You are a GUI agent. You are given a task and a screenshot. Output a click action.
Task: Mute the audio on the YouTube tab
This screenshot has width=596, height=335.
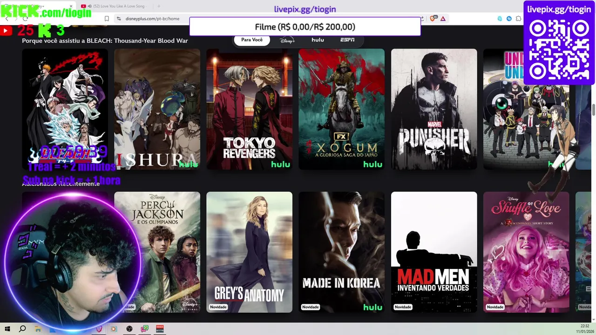point(89,6)
